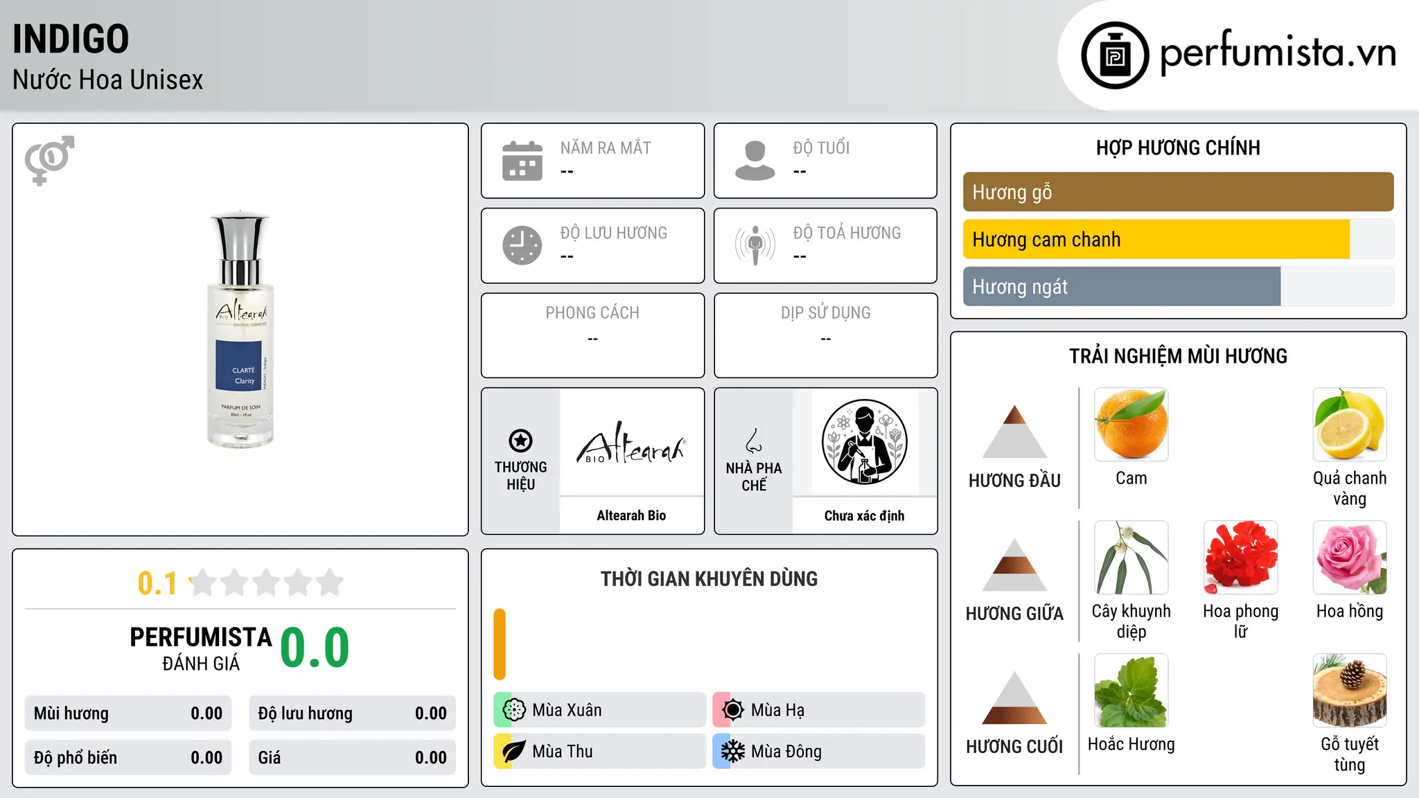Click the perfumista.vn perfume bottle logo icon

click(x=1115, y=55)
